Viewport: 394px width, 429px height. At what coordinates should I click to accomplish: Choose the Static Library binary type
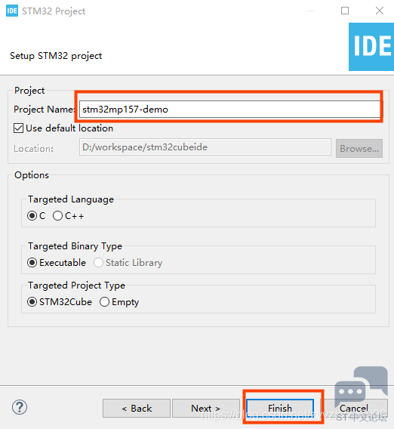98,263
